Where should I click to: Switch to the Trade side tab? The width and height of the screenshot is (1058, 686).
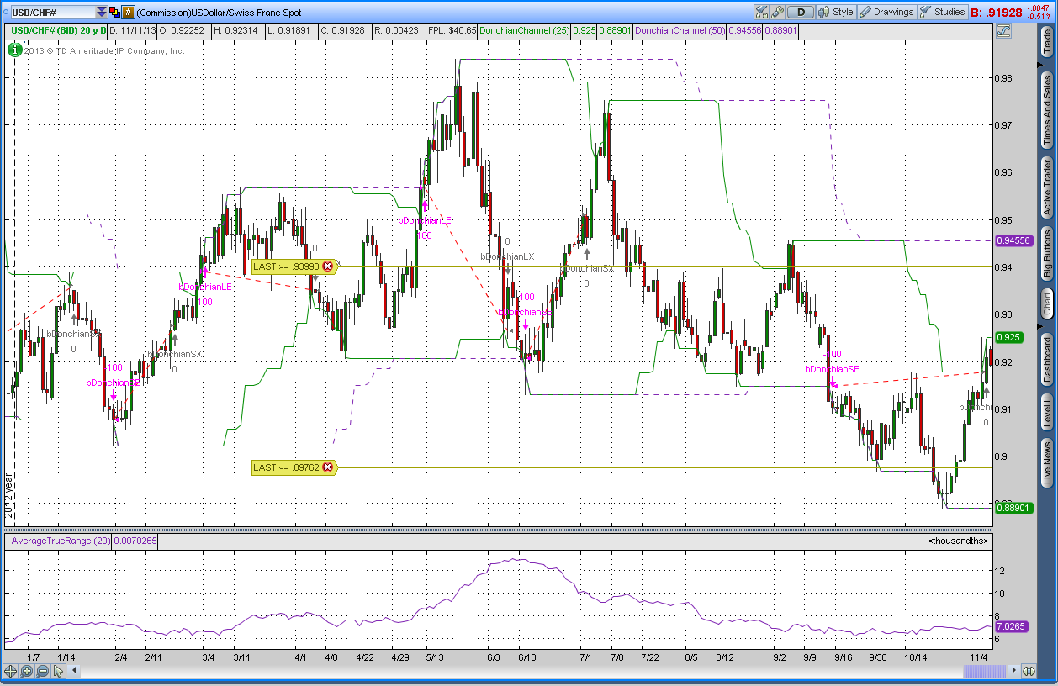click(1047, 42)
